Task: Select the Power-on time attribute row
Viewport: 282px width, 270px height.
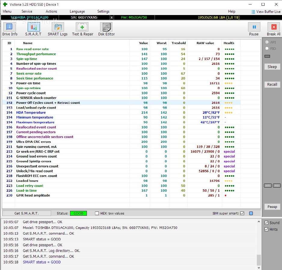Action: pyautogui.click(x=121, y=83)
